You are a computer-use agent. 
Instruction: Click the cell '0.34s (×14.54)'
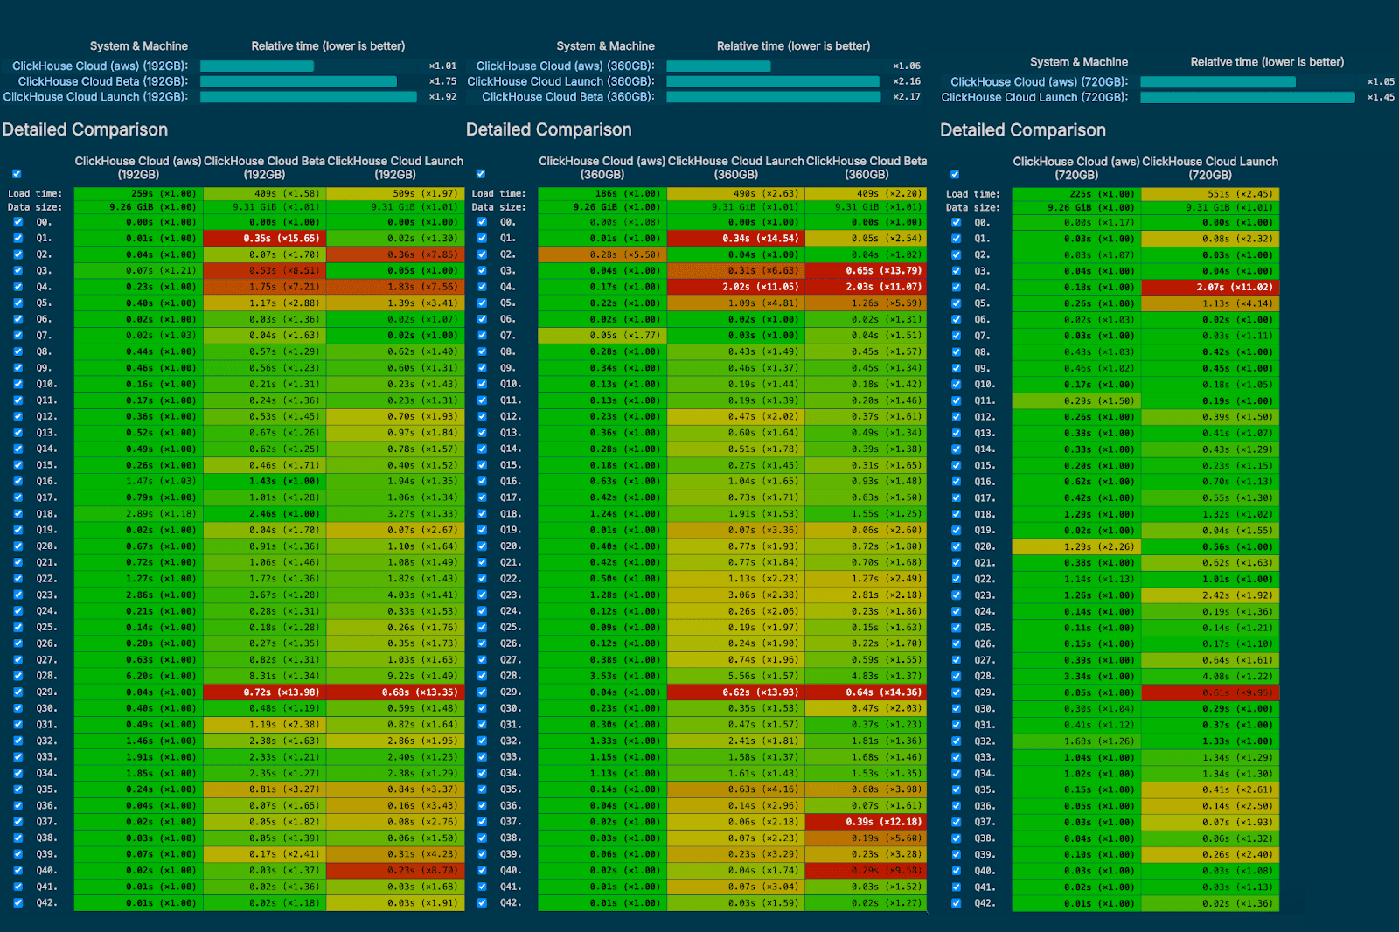point(735,238)
